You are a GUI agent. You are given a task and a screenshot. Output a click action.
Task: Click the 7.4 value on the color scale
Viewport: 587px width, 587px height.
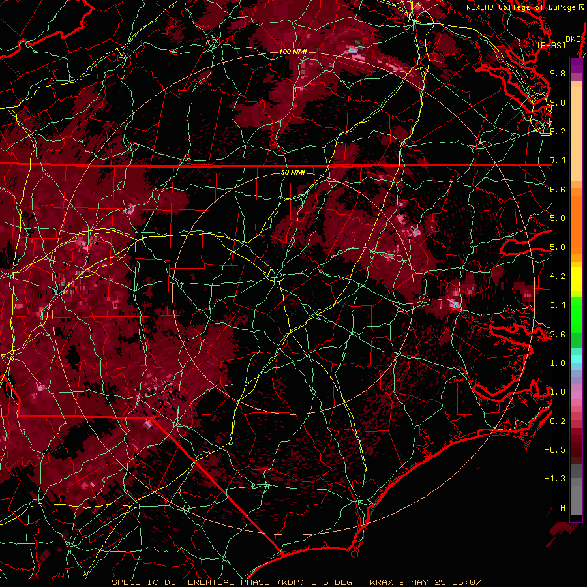pos(558,160)
